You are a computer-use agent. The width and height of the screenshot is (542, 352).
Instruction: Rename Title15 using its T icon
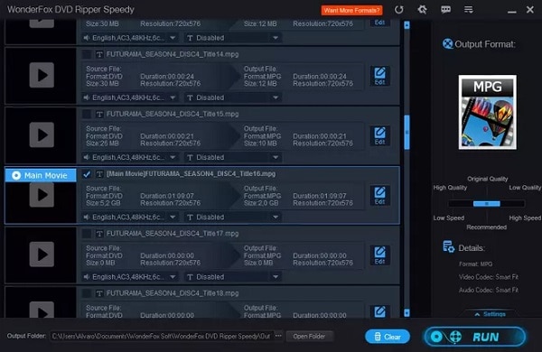point(99,115)
